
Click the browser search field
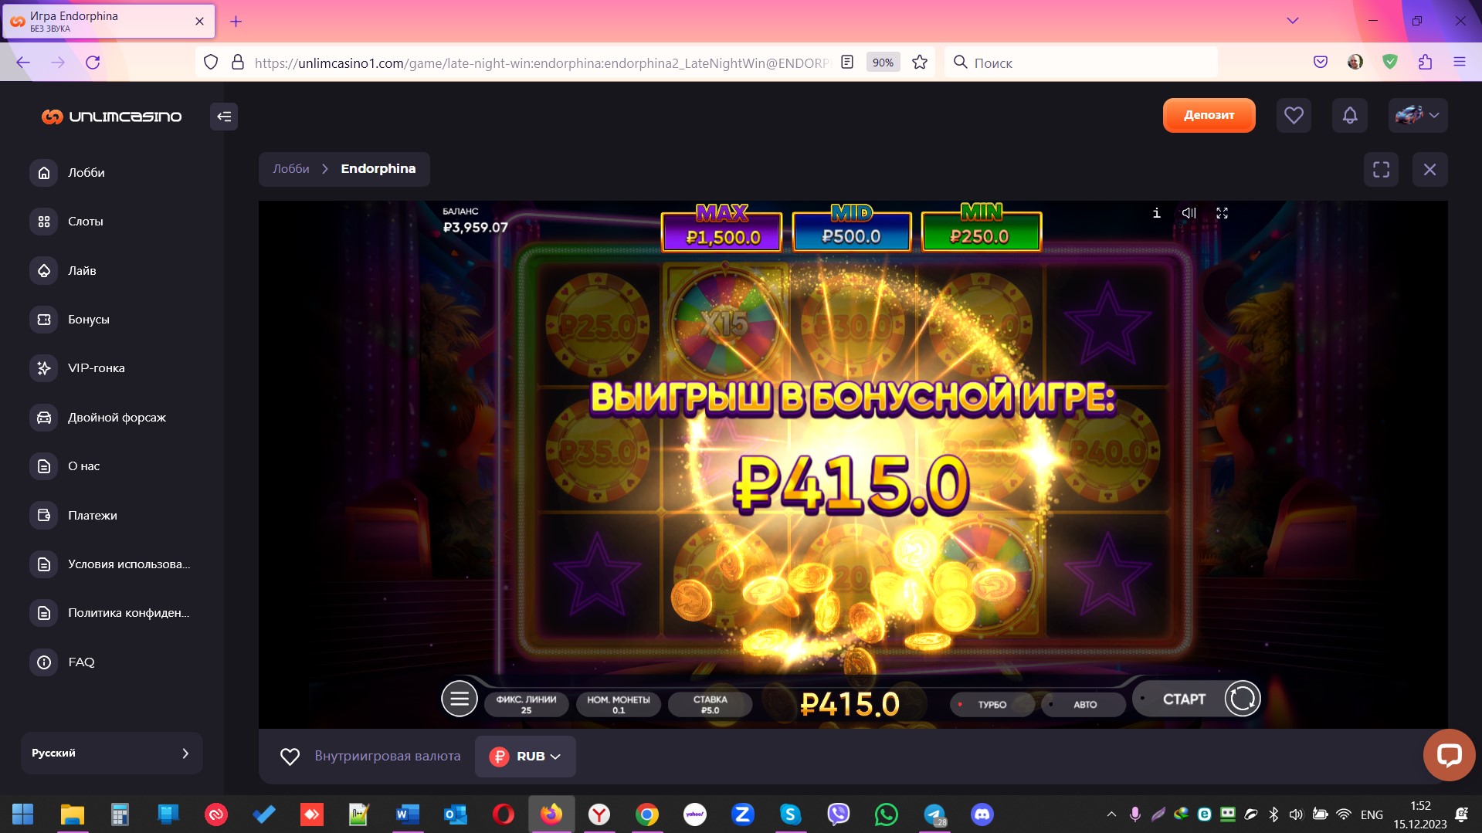click(1081, 63)
